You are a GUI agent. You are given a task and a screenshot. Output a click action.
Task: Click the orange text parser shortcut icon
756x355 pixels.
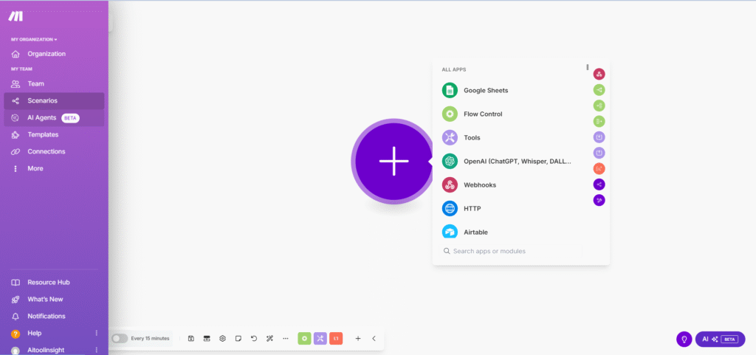pos(599,168)
